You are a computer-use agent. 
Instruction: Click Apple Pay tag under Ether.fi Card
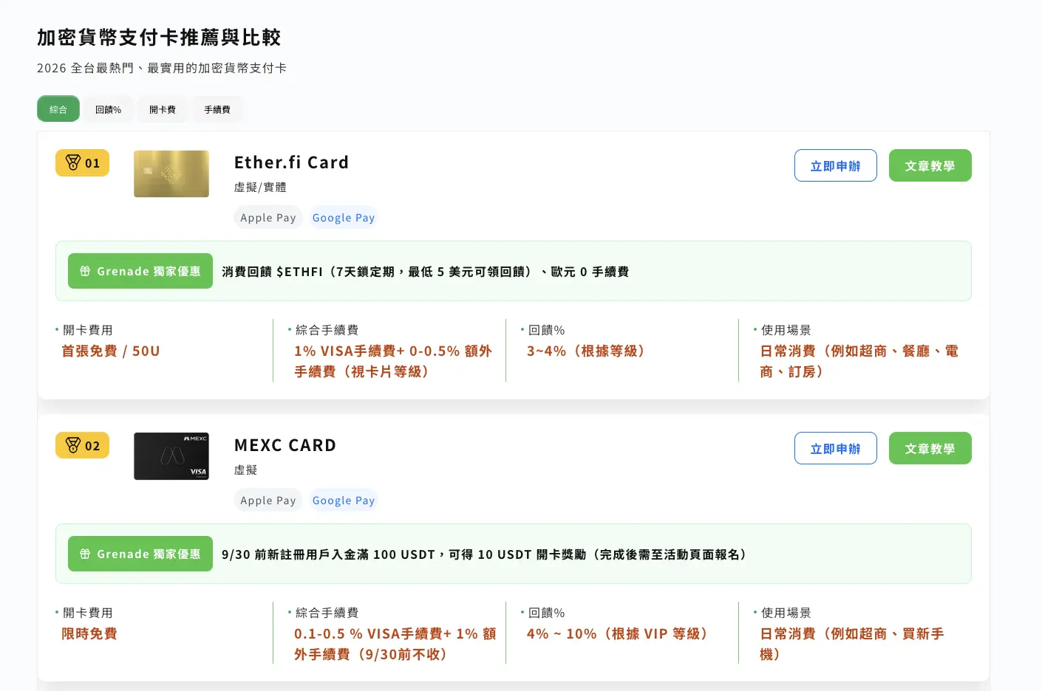[268, 217]
